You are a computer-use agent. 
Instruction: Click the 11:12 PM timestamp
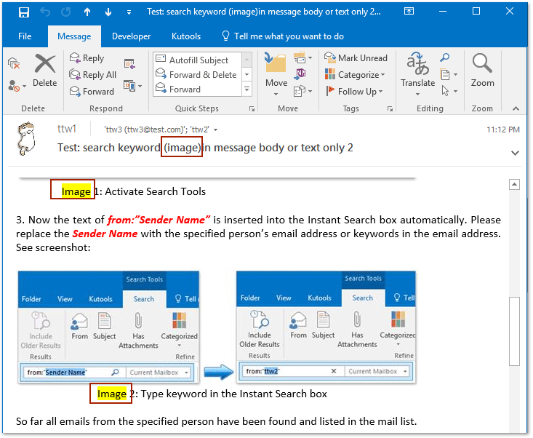[502, 130]
